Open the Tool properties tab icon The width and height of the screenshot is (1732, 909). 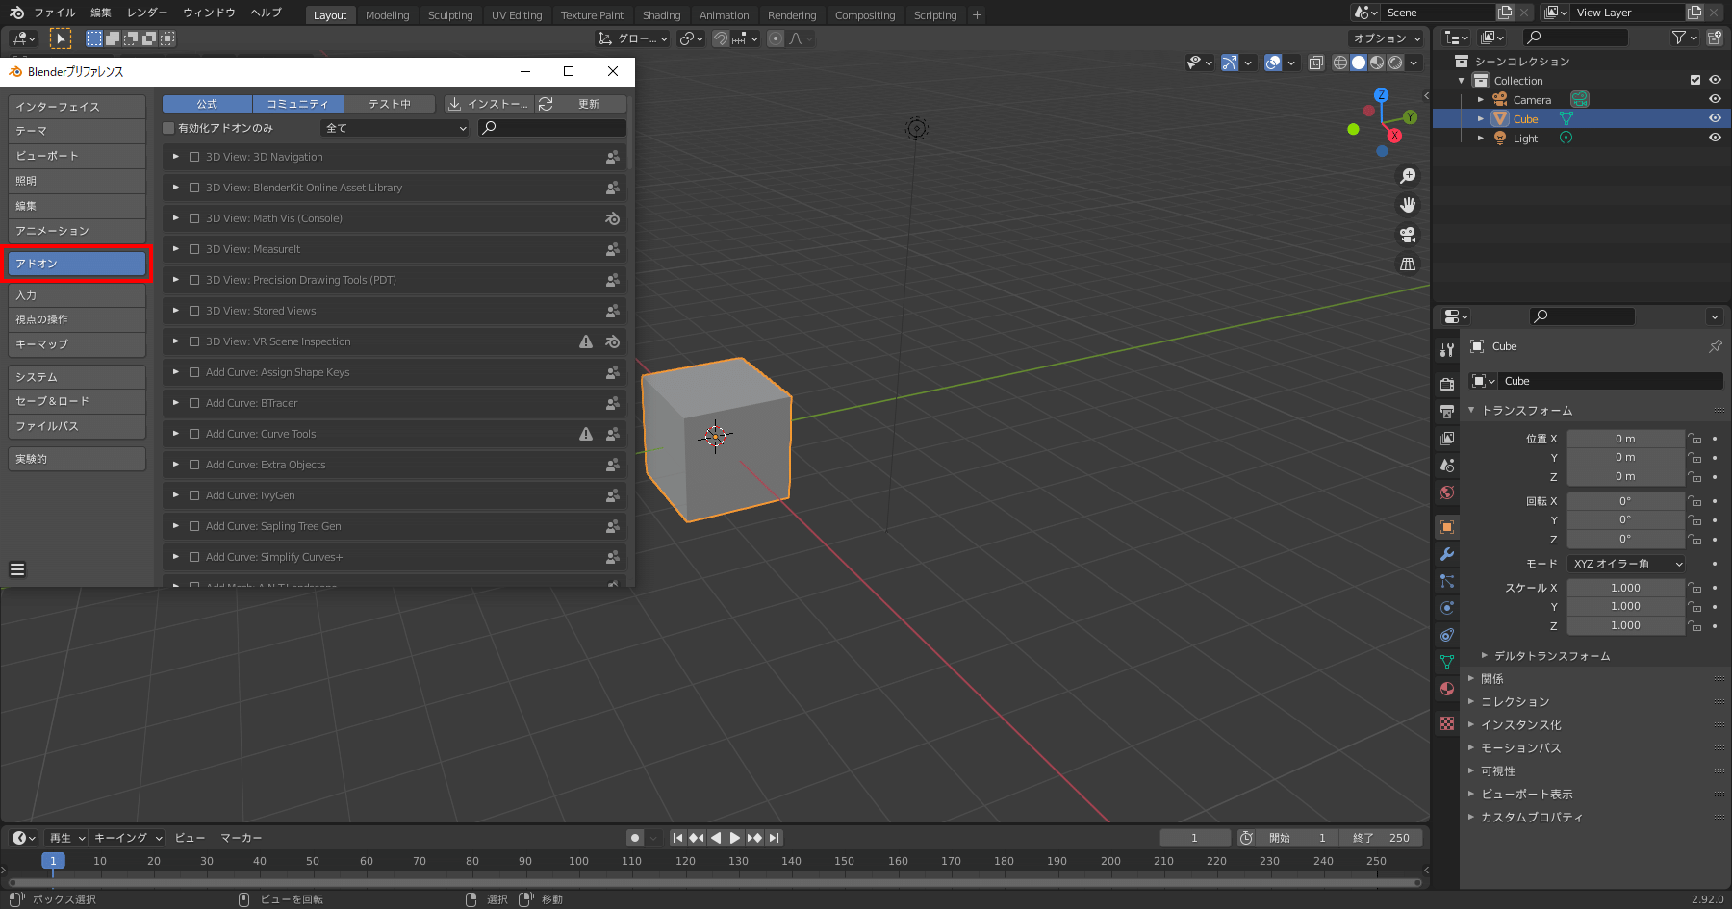pos(1447,350)
